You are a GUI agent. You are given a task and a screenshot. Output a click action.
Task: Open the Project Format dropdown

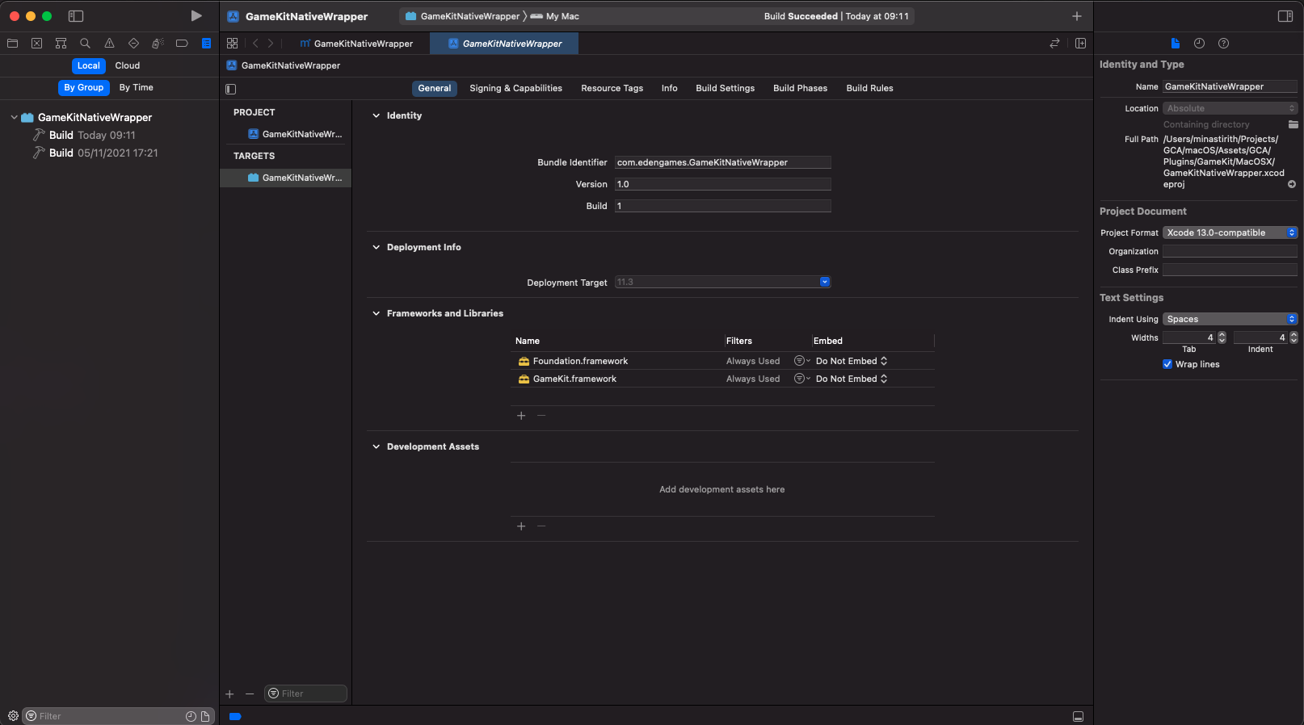(x=1230, y=233)
